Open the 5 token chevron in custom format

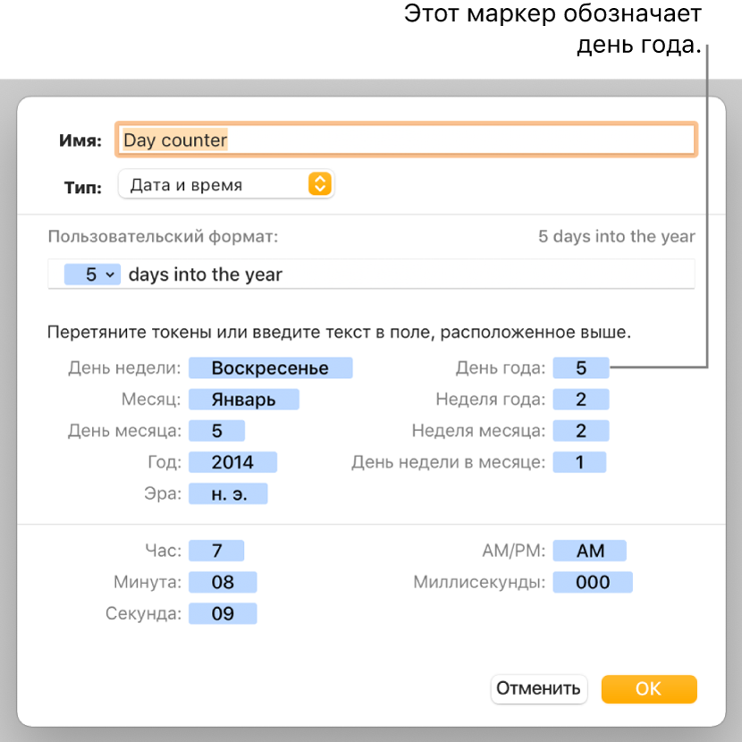point(110,275)
